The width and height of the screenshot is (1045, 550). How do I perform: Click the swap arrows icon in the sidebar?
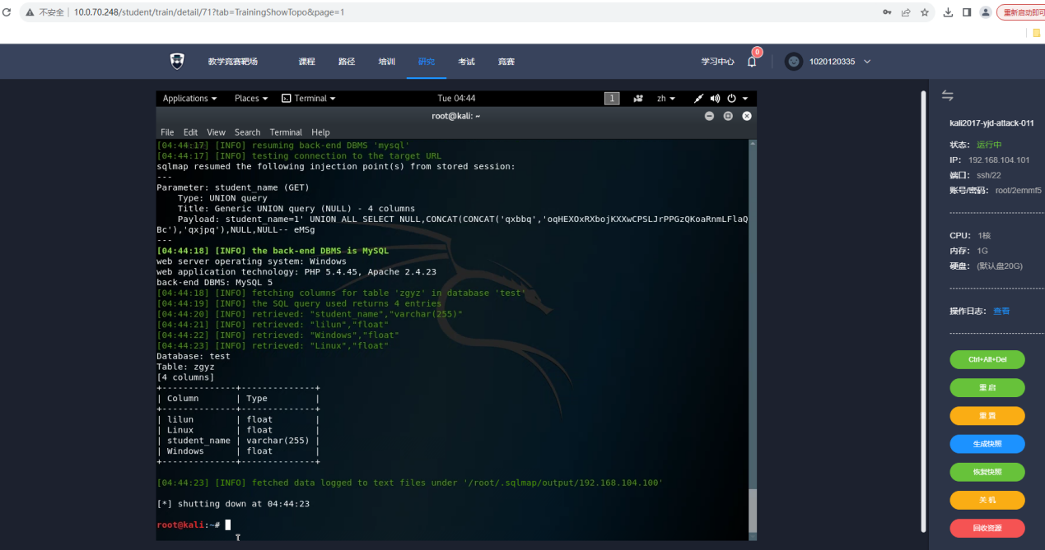947,96
